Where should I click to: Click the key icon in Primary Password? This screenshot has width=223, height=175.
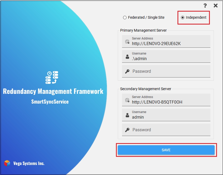click(127, 71)
